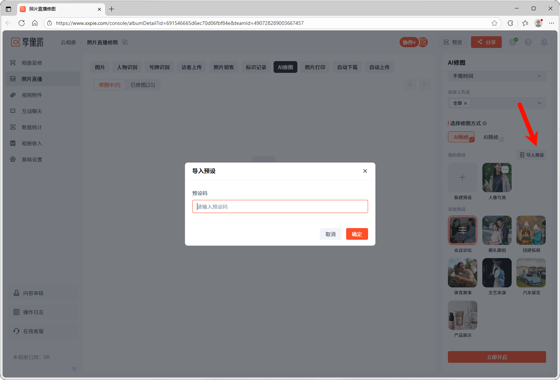
Task: Open the browser extensions icon
Action: [x=510, y=23]
